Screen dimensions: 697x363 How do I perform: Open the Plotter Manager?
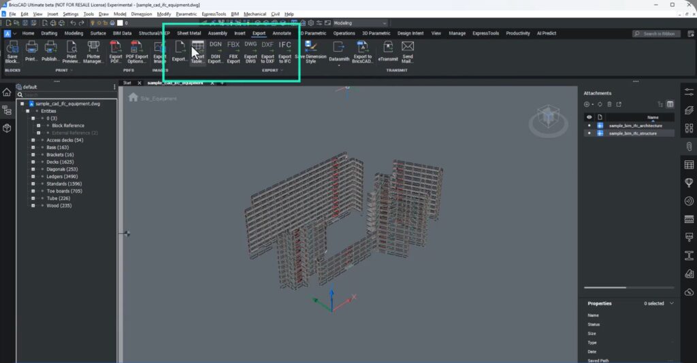coord(93,52)
